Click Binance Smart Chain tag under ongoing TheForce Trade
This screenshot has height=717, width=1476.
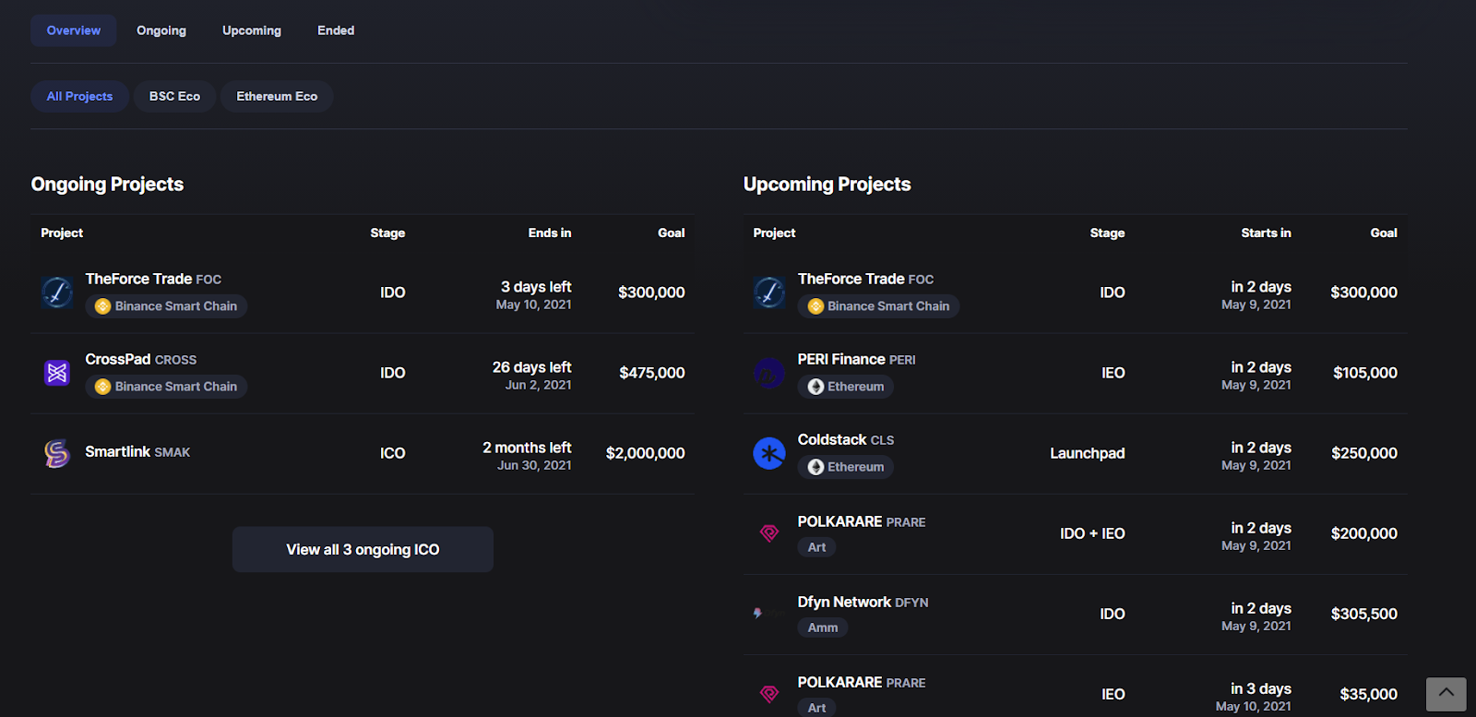coord(166,306)
